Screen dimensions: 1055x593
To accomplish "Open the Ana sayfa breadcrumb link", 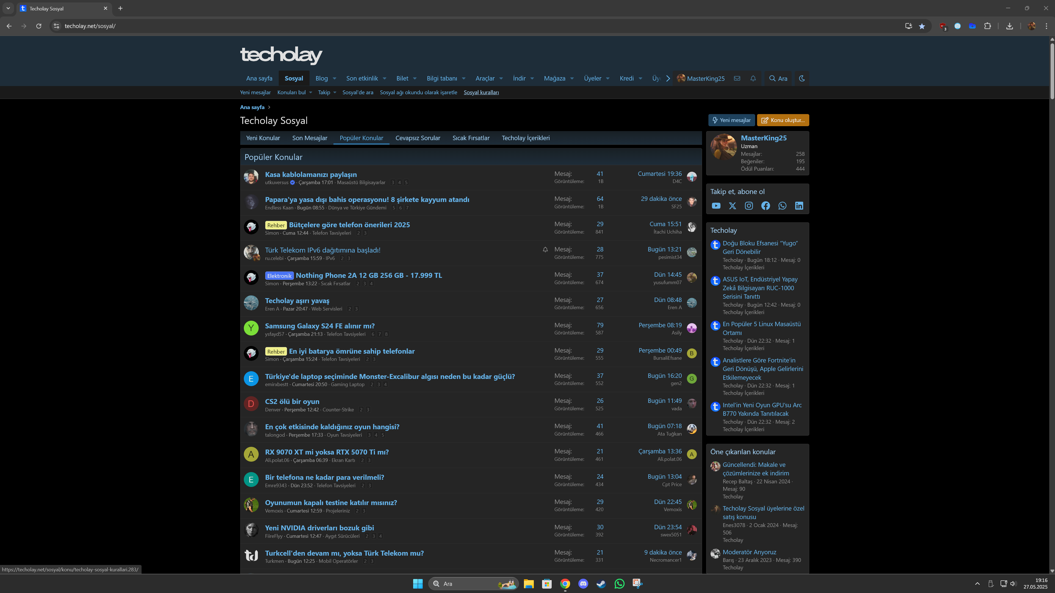I will click(252, 107).
